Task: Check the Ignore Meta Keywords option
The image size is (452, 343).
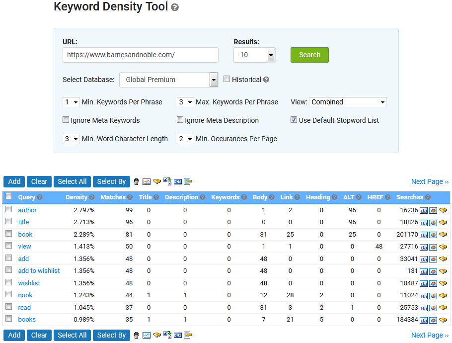Action: [66, 120]
